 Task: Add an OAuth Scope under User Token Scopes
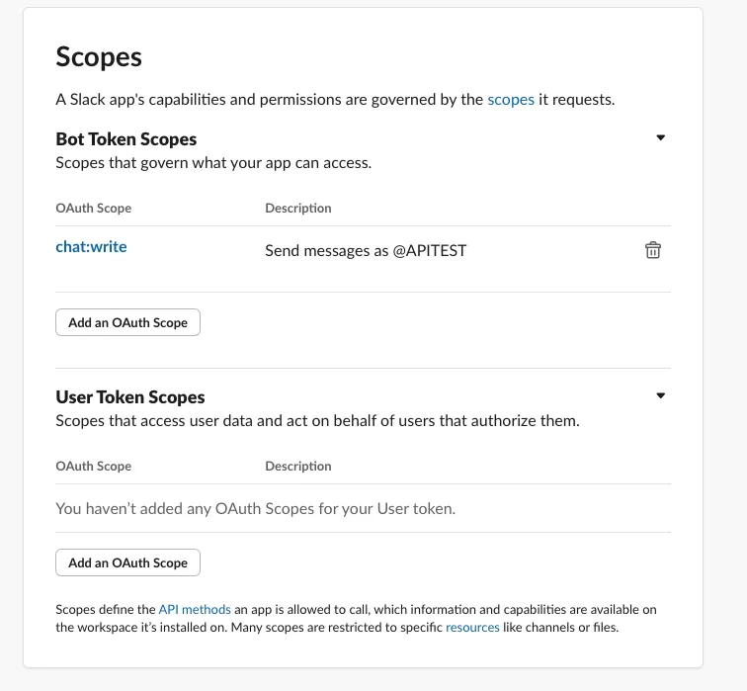point(127,562)
